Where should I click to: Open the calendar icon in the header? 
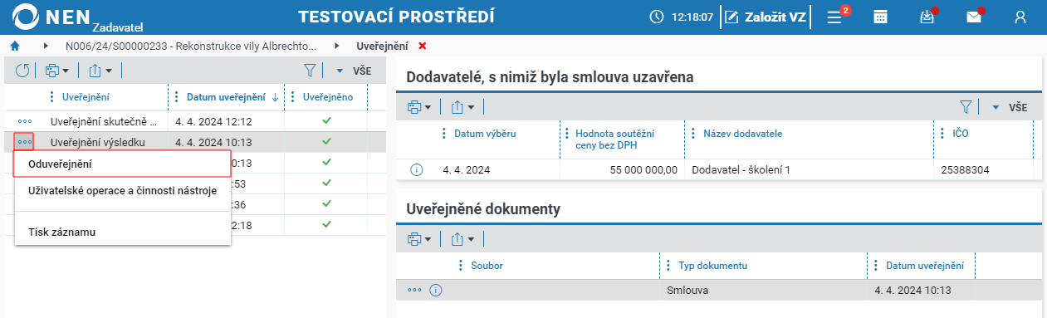[880, 17]
